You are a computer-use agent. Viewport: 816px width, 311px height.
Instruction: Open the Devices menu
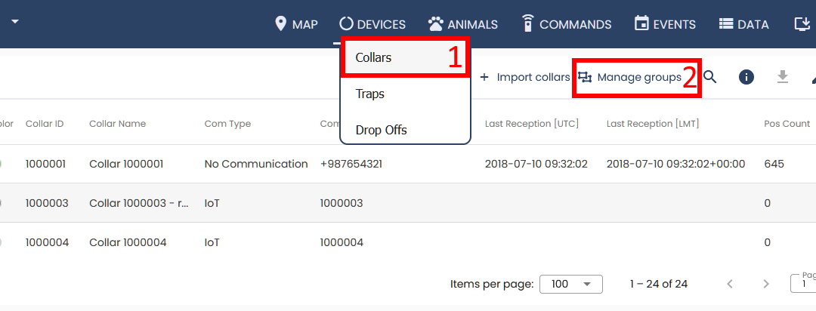tap(372, 24)
